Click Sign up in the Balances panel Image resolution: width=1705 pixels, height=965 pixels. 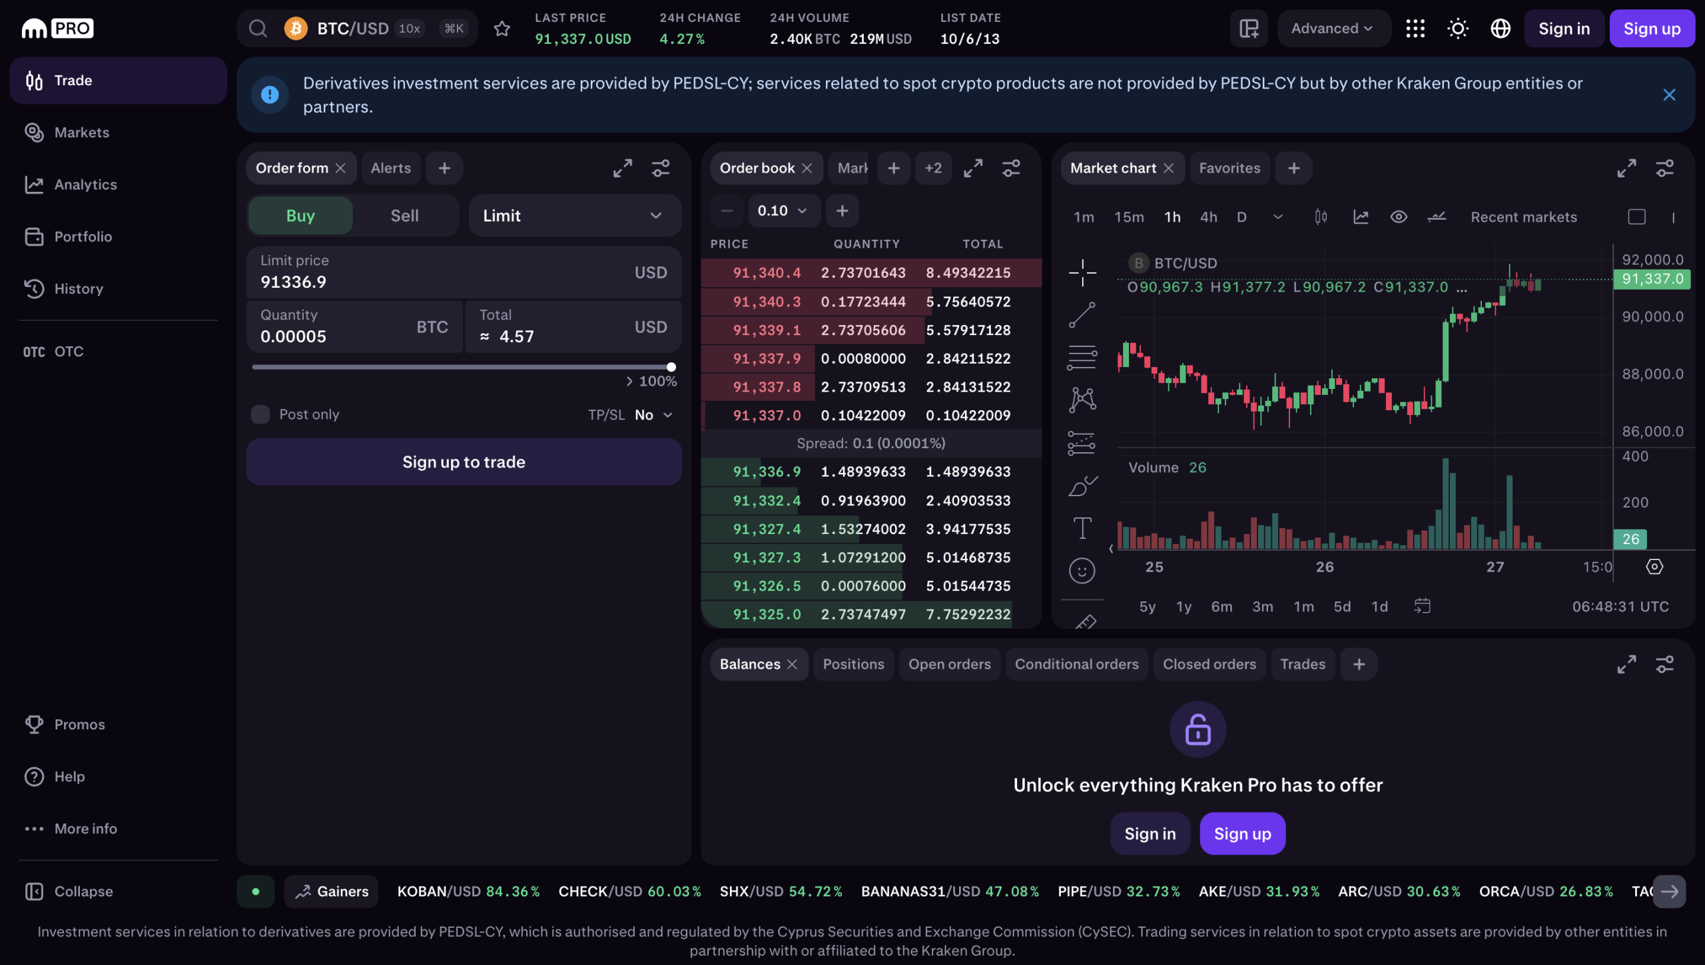click(1242, 833)
